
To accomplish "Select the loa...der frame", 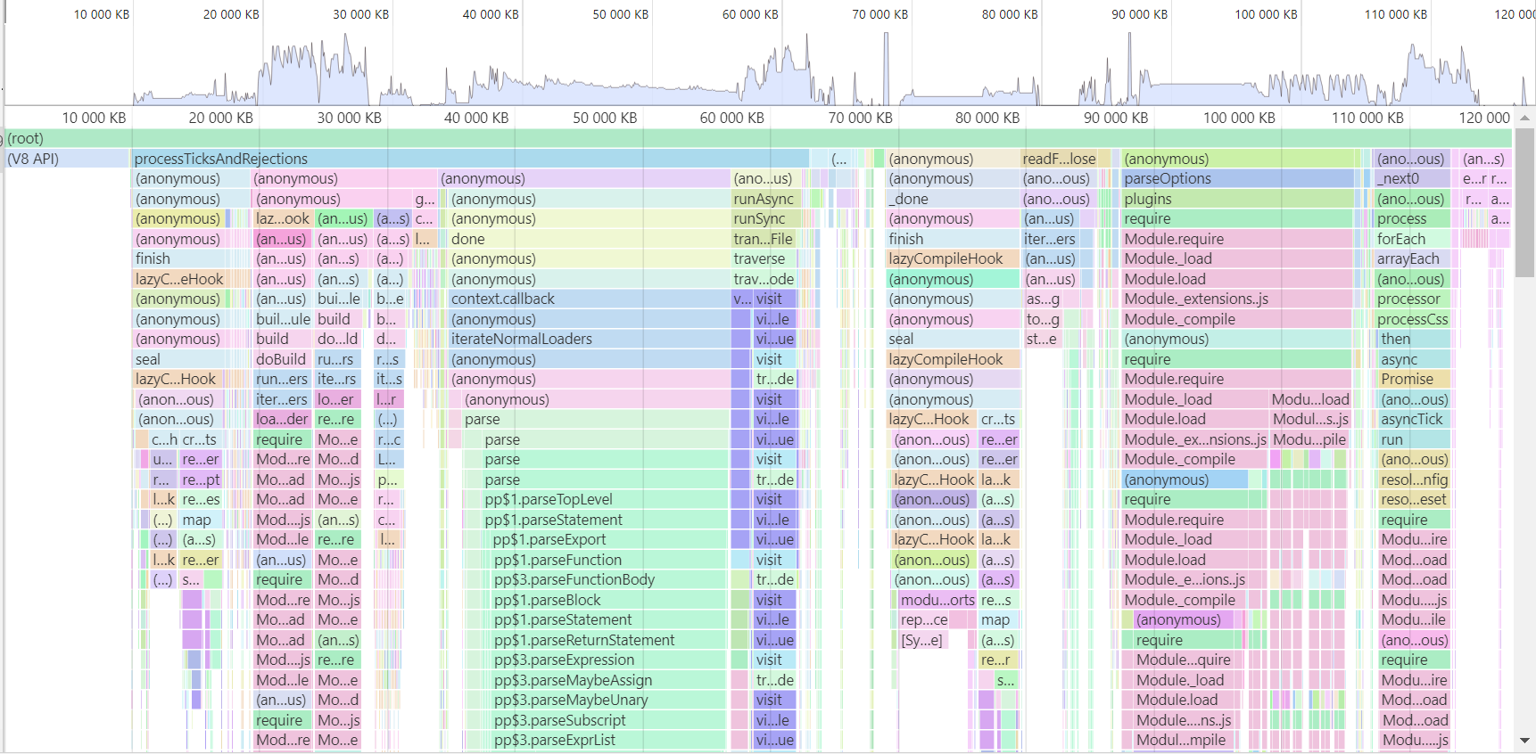I will (282, 419).
